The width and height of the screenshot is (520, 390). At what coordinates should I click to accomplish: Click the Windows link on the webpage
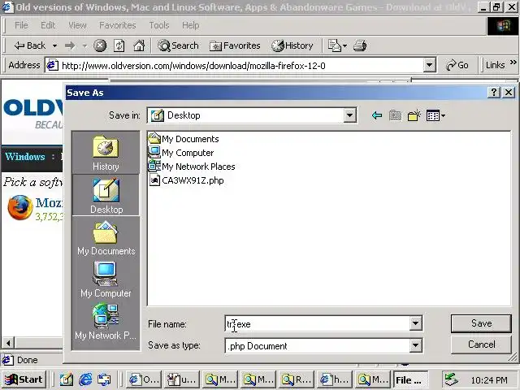[x=25, y=156]
